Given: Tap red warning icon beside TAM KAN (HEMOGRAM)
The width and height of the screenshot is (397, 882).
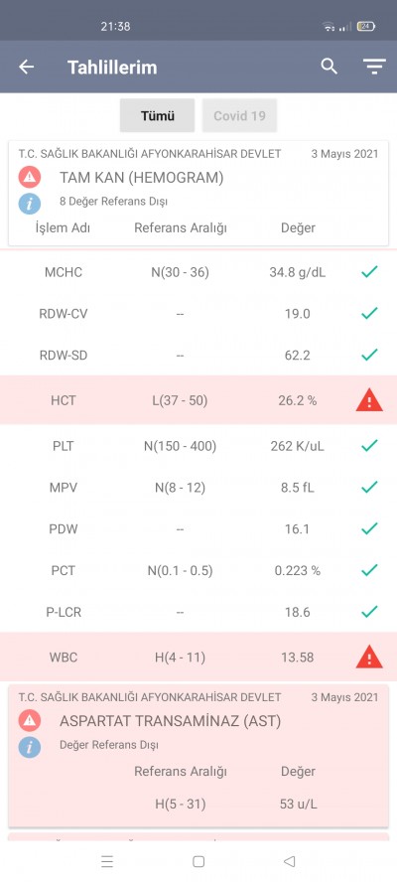Looking at the screenshot, I should [29, 177].
